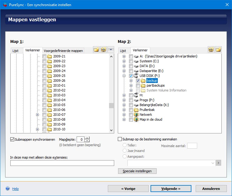The width and height of the screenshot is (232, 196).
Task: Collapse the USB DISK (F:) node
Action: pos(124,76)
